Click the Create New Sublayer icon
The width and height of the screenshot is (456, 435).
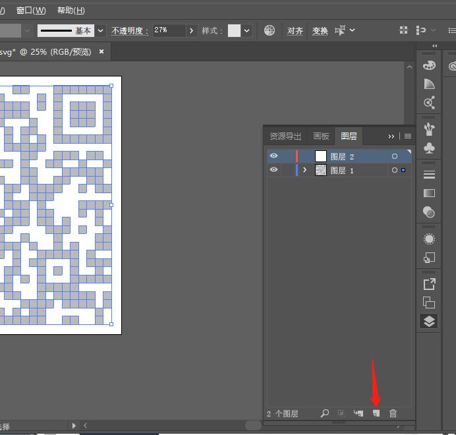coord(358,413)
